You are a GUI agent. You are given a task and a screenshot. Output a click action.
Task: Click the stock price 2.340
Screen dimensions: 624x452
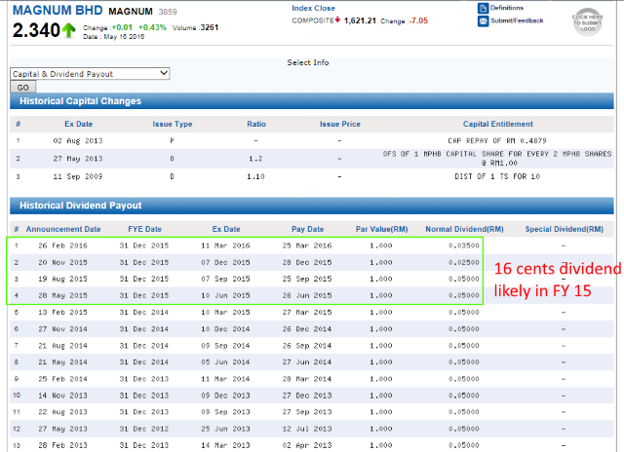(36, 30)
